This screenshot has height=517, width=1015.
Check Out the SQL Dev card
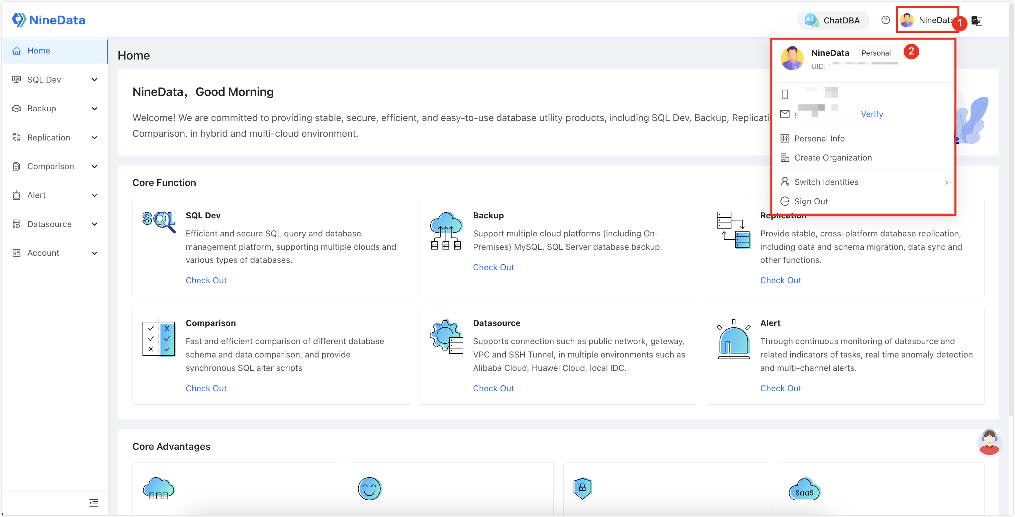click(206, 281)
